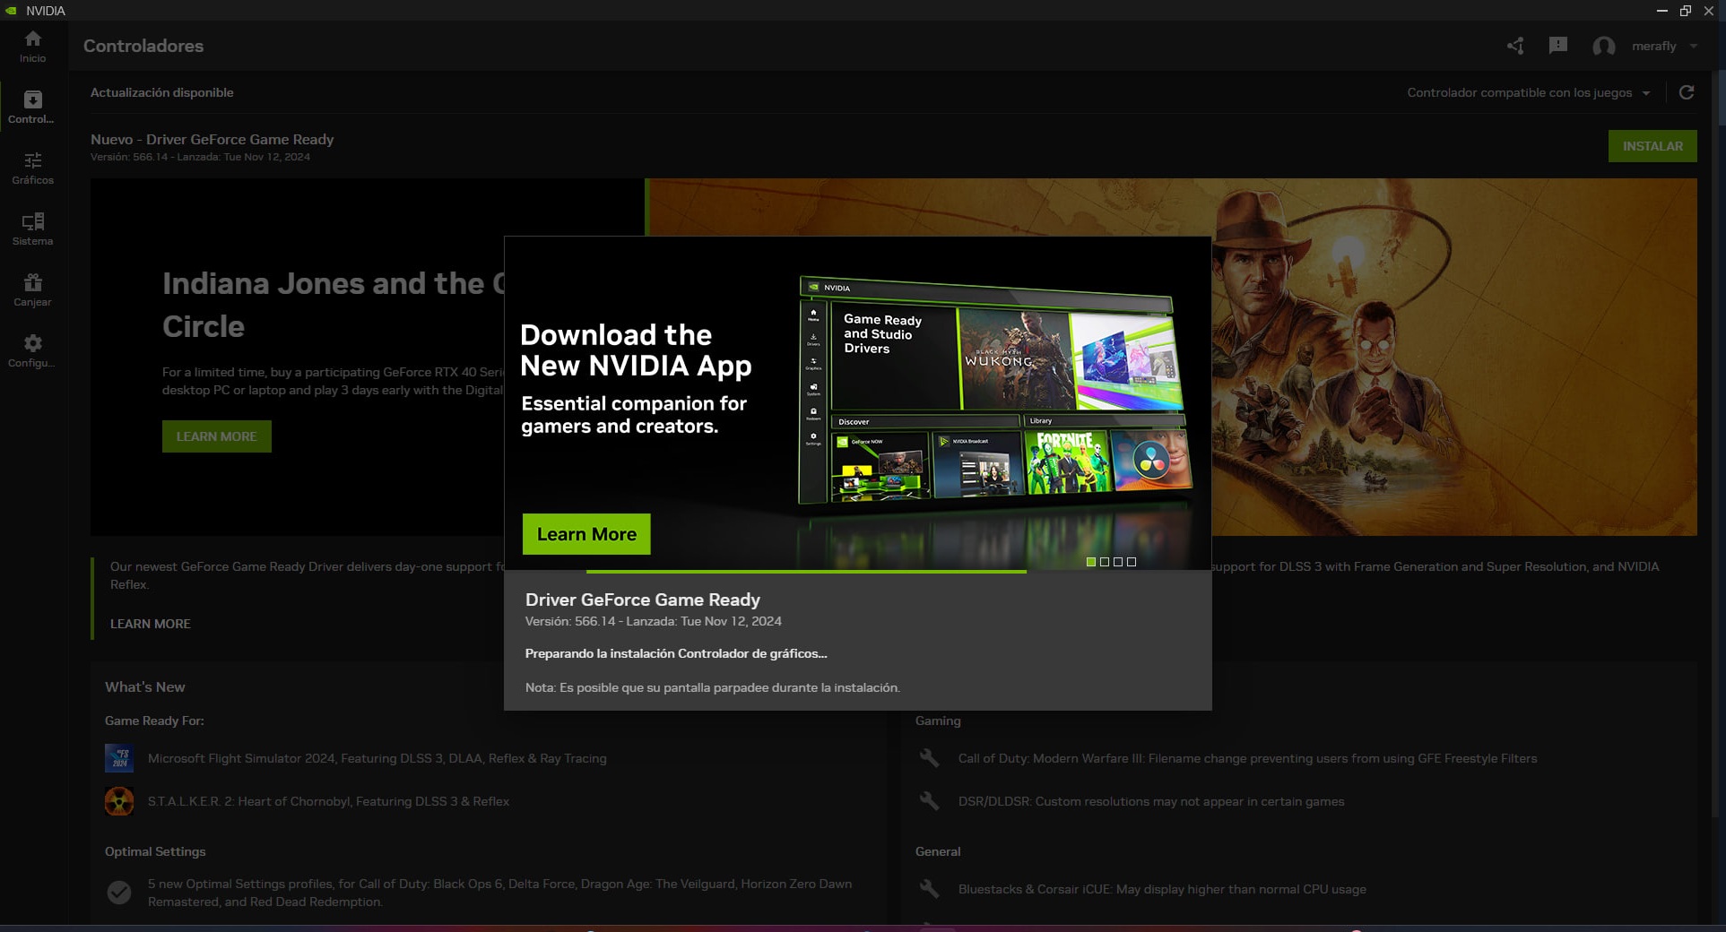Open the LEARN MORE link under driver description

click(151, 624)
